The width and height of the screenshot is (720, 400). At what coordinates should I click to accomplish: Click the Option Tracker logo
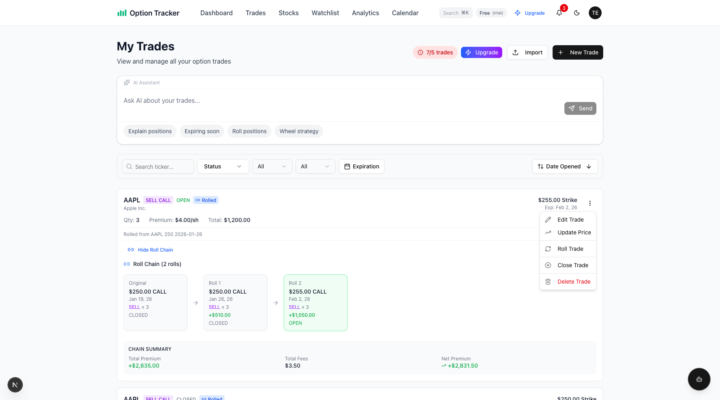[148, 13]
